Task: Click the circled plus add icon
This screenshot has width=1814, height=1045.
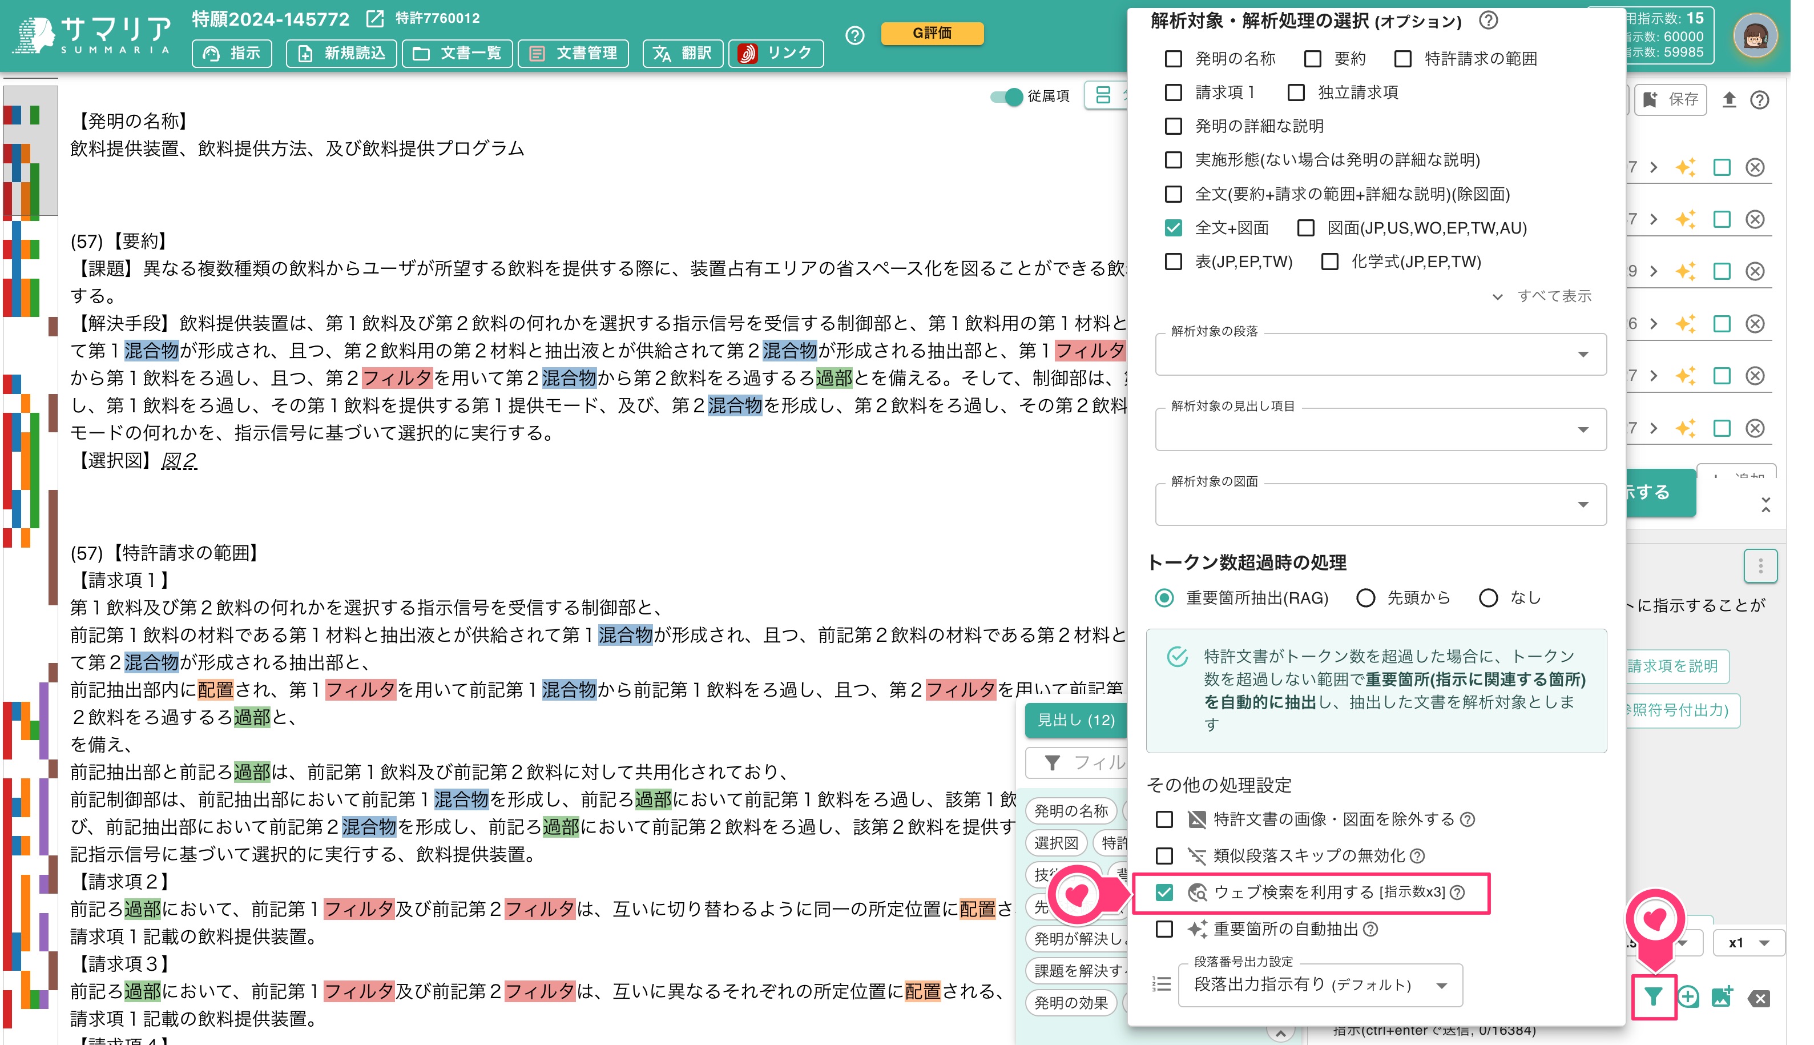Action: click(1688, 997)
